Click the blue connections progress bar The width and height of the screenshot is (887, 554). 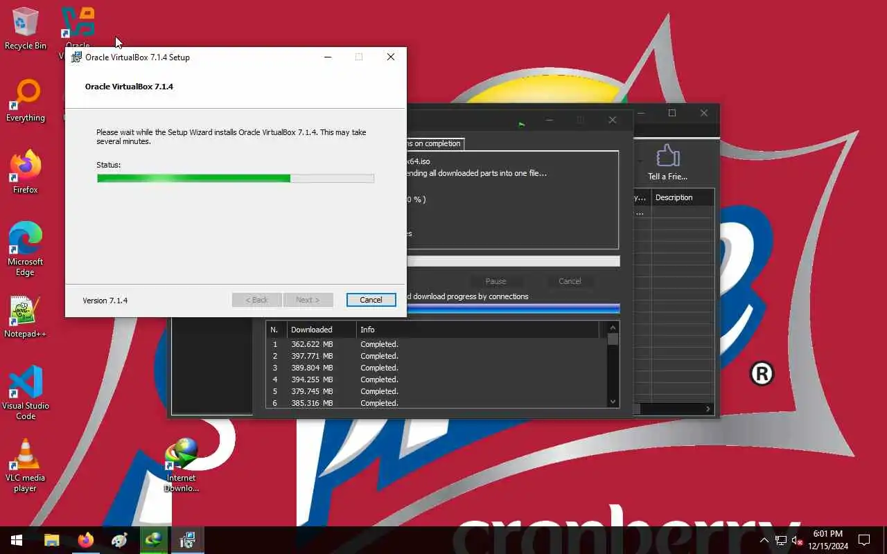tap(513, 308)
